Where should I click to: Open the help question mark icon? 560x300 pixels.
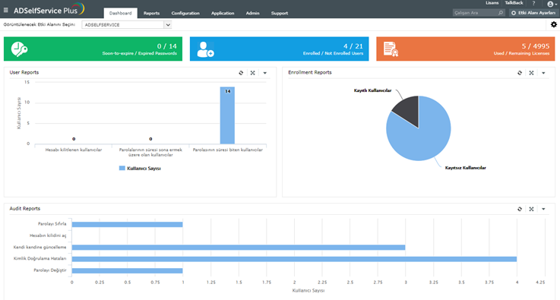point(533,3)
